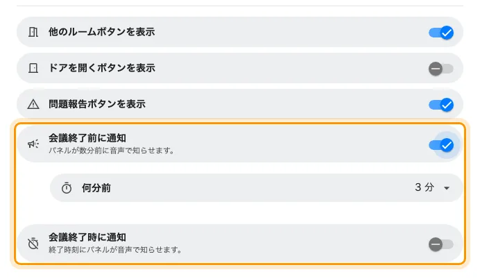Image resolution: width=480 pixels, height=279 pixels.
Task: Click the 会議終了前に通知 heading text
Action: [87, 138]
